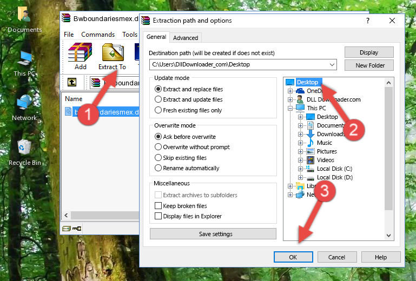The width and height of the screenshot is (416, 281).
Task: Go up one level in WinRAR window
Action: coord(72,83)
